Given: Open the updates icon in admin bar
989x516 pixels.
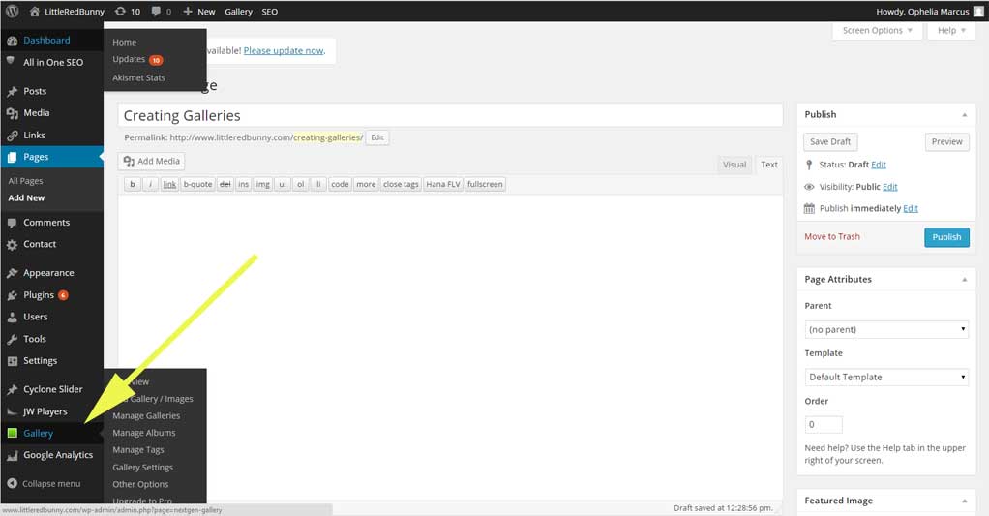Looking at the screenshot, I should click(x=120, y=12).
